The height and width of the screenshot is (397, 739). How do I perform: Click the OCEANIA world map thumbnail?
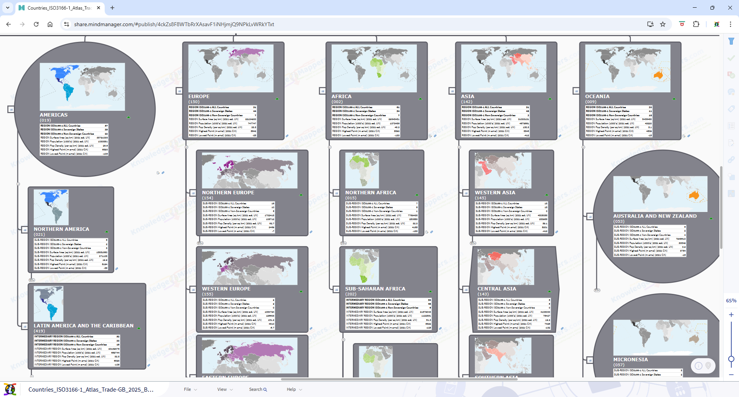click(x=627, y=68)
